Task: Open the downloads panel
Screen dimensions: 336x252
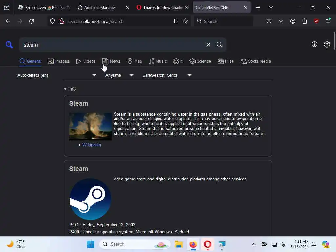Action: (x=281, y=21)
